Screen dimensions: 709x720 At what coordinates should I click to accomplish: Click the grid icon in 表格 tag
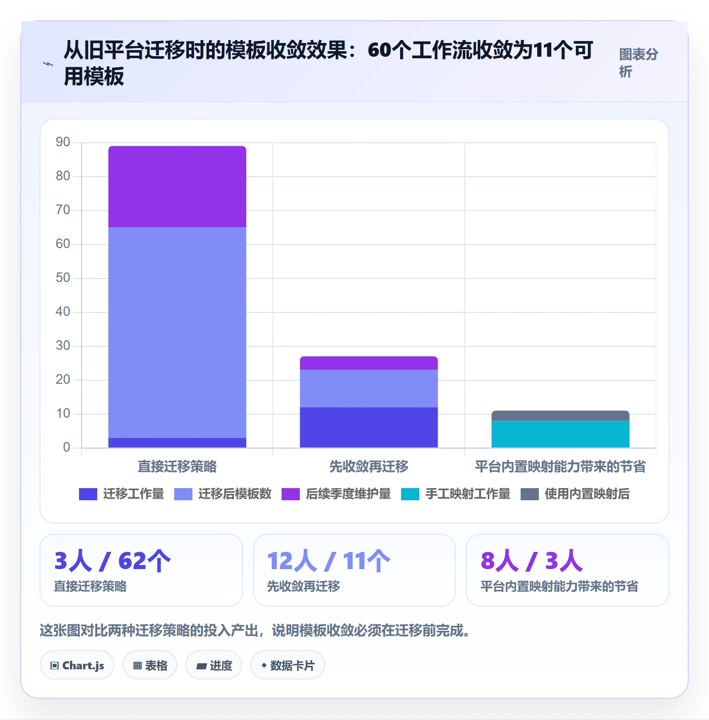coord(137,666)
